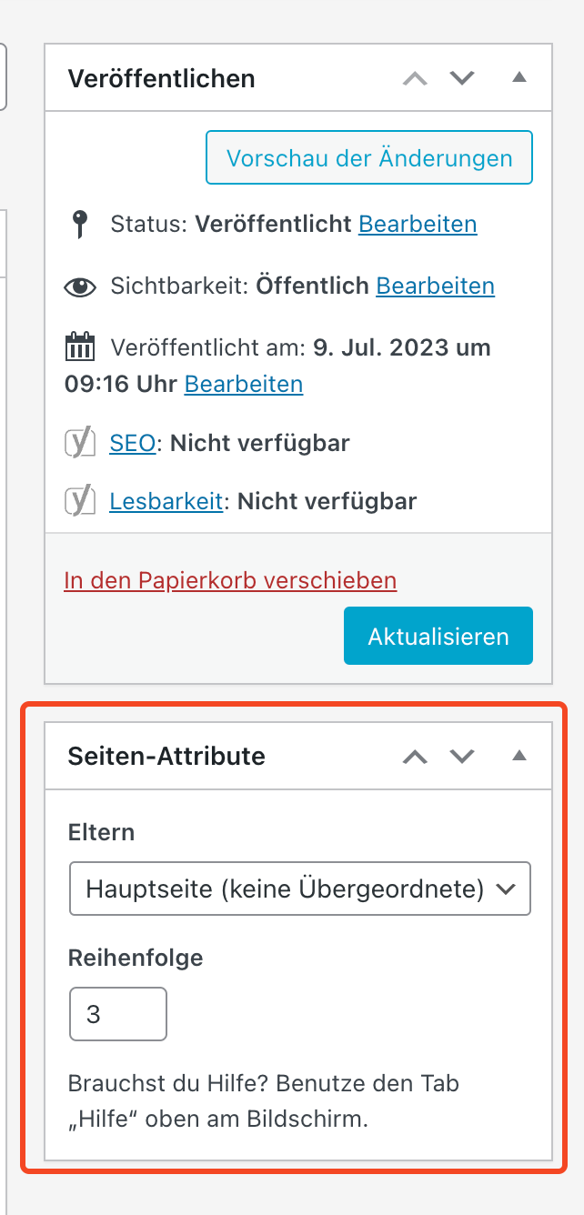Click the calendar date icon
This screenshot has height=1215, width=584.
coord(80,347)
